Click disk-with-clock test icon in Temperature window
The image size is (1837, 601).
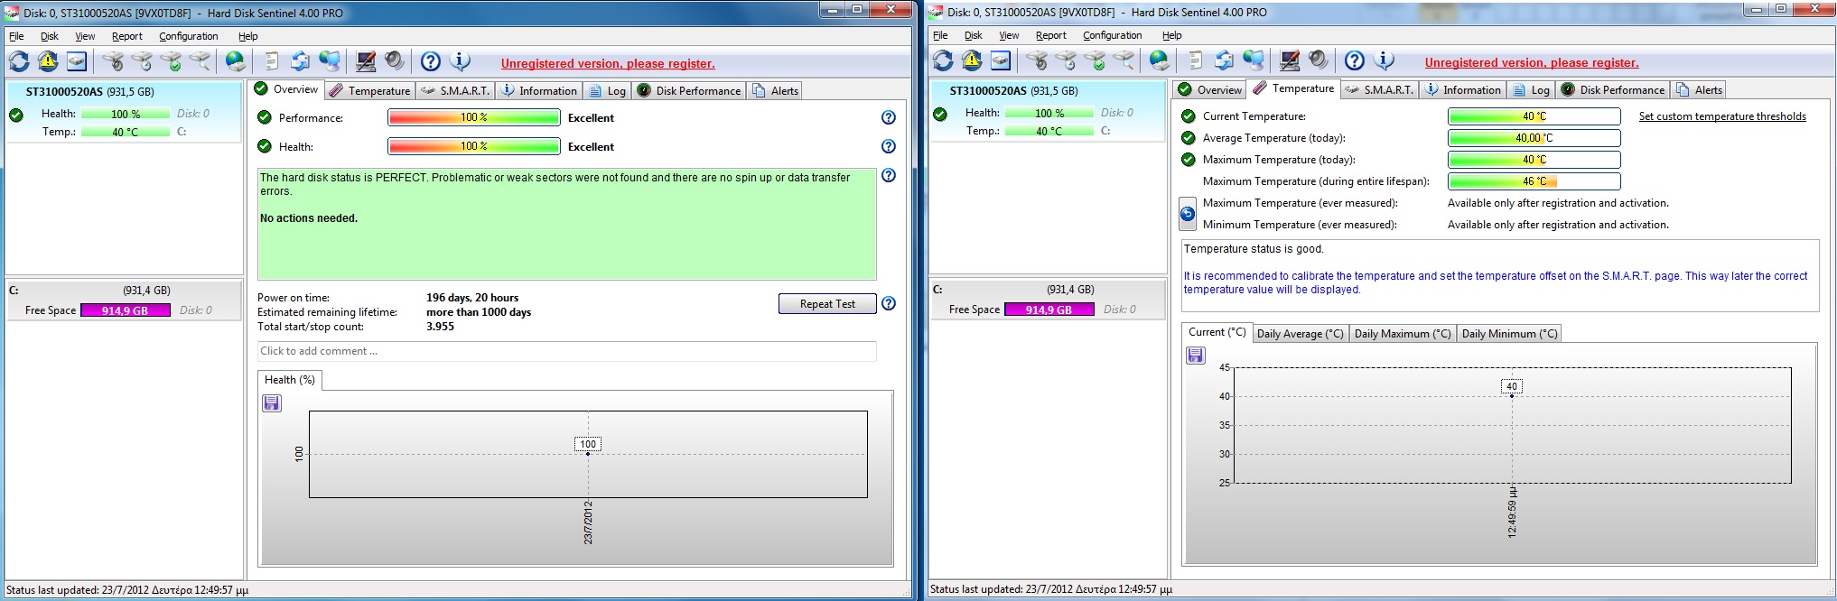click(1065, 60)
